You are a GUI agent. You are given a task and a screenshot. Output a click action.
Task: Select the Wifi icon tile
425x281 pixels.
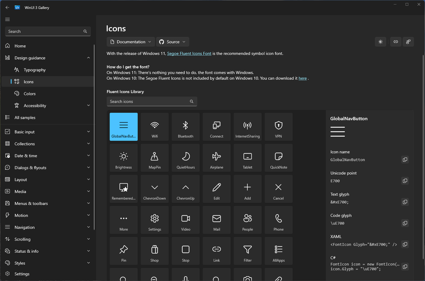coord(154,127)
